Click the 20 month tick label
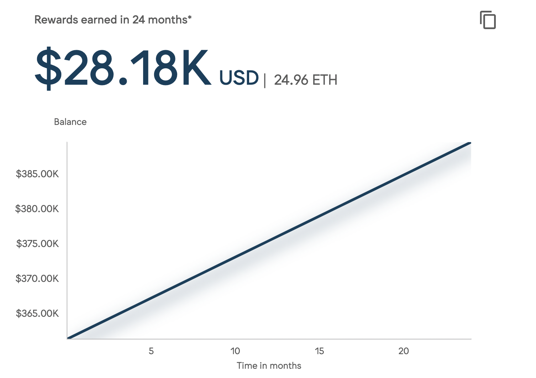 click(x=404, y=351)
